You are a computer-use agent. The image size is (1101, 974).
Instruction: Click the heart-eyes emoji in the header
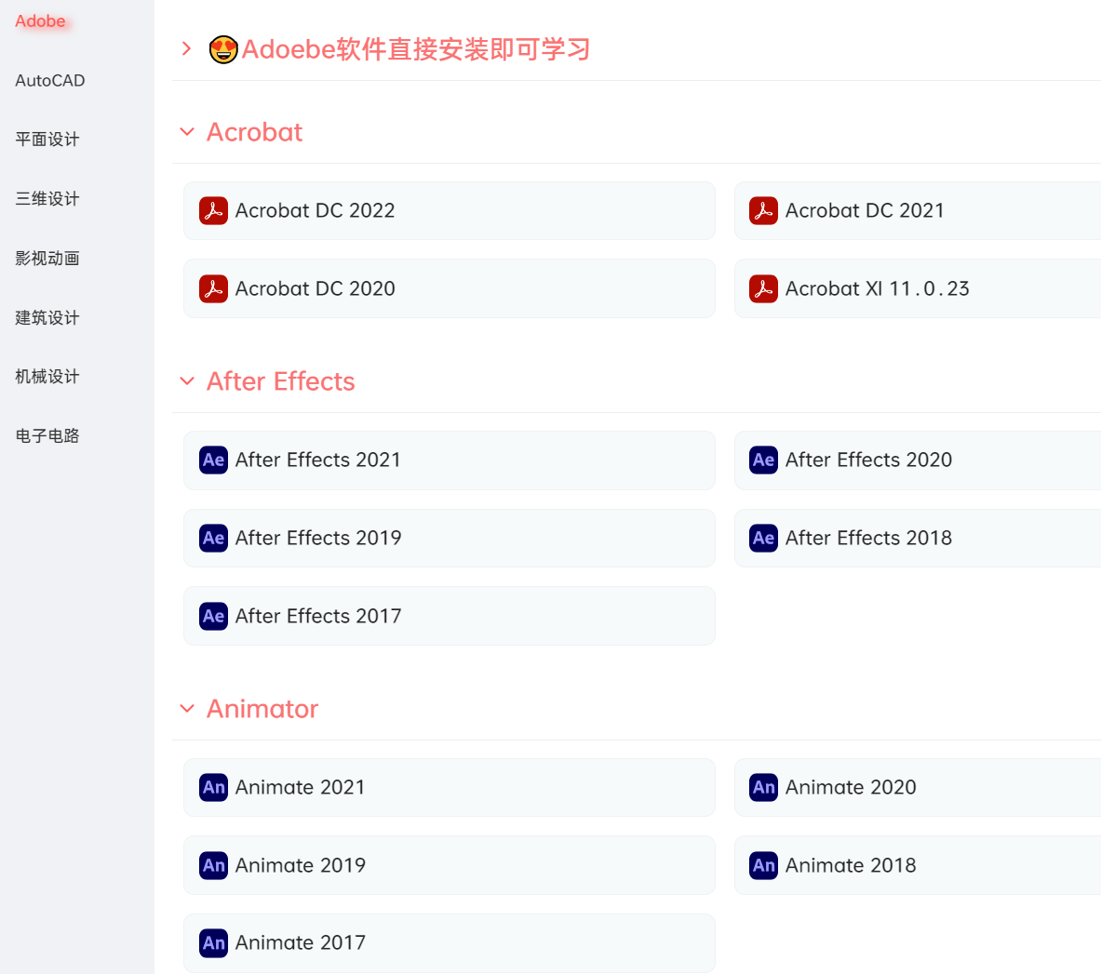(223, 49)
